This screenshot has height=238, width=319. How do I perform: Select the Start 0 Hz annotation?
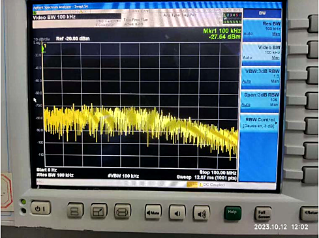[47, 170]
